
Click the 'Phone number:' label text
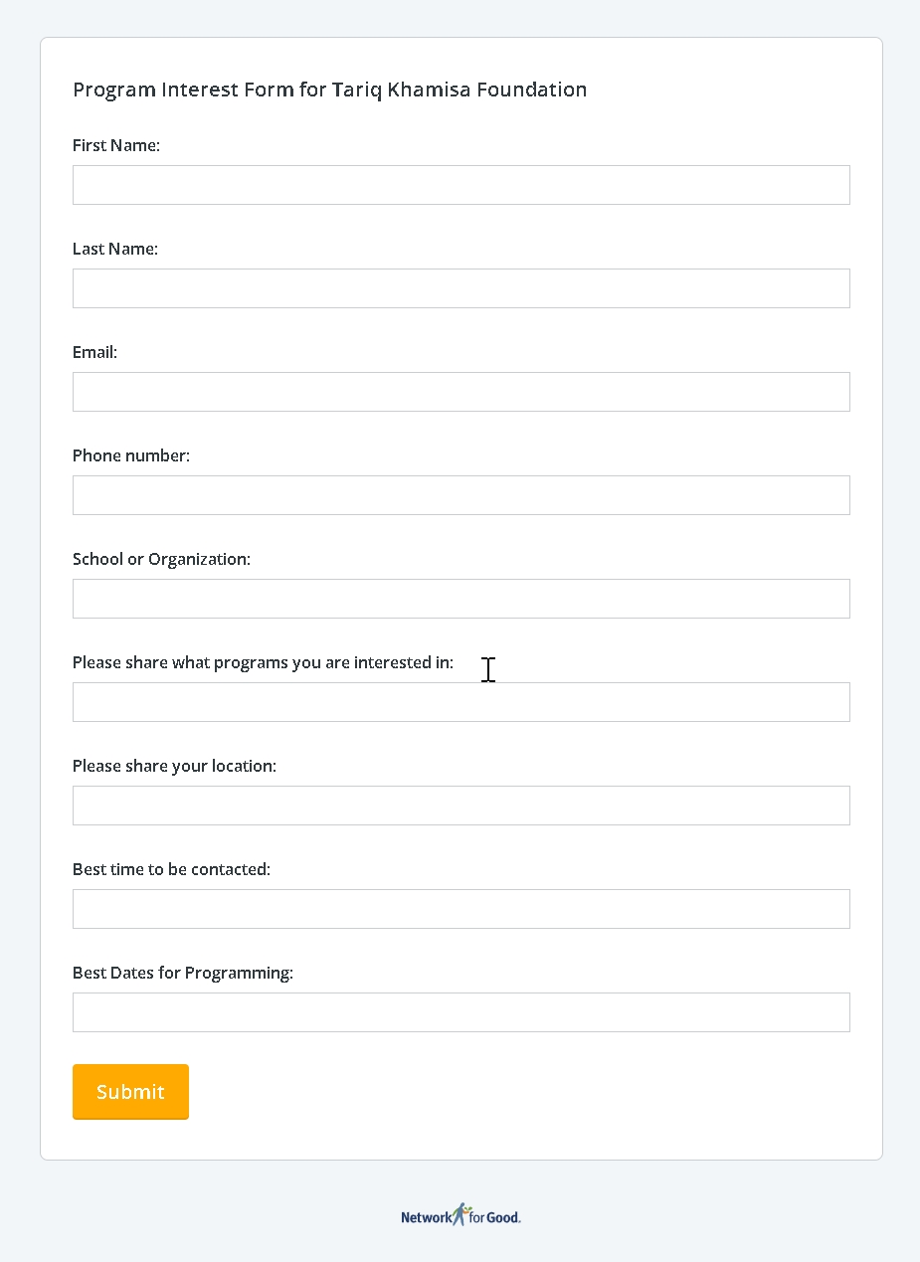pyautogui.click(x=131, y=455)
